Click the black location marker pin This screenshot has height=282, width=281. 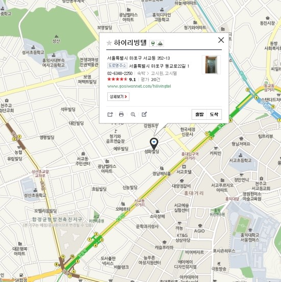154,144
